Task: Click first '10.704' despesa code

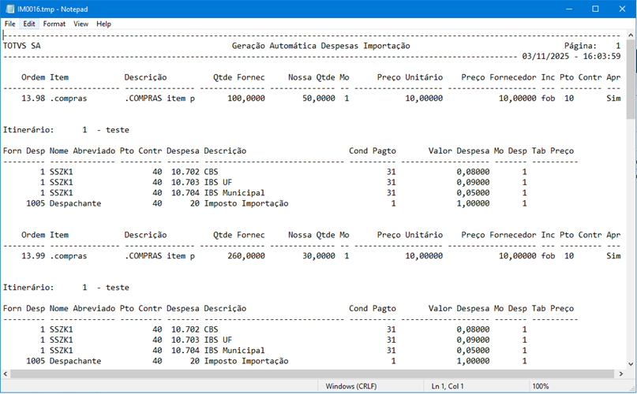Action: click(x=185, y=193)
